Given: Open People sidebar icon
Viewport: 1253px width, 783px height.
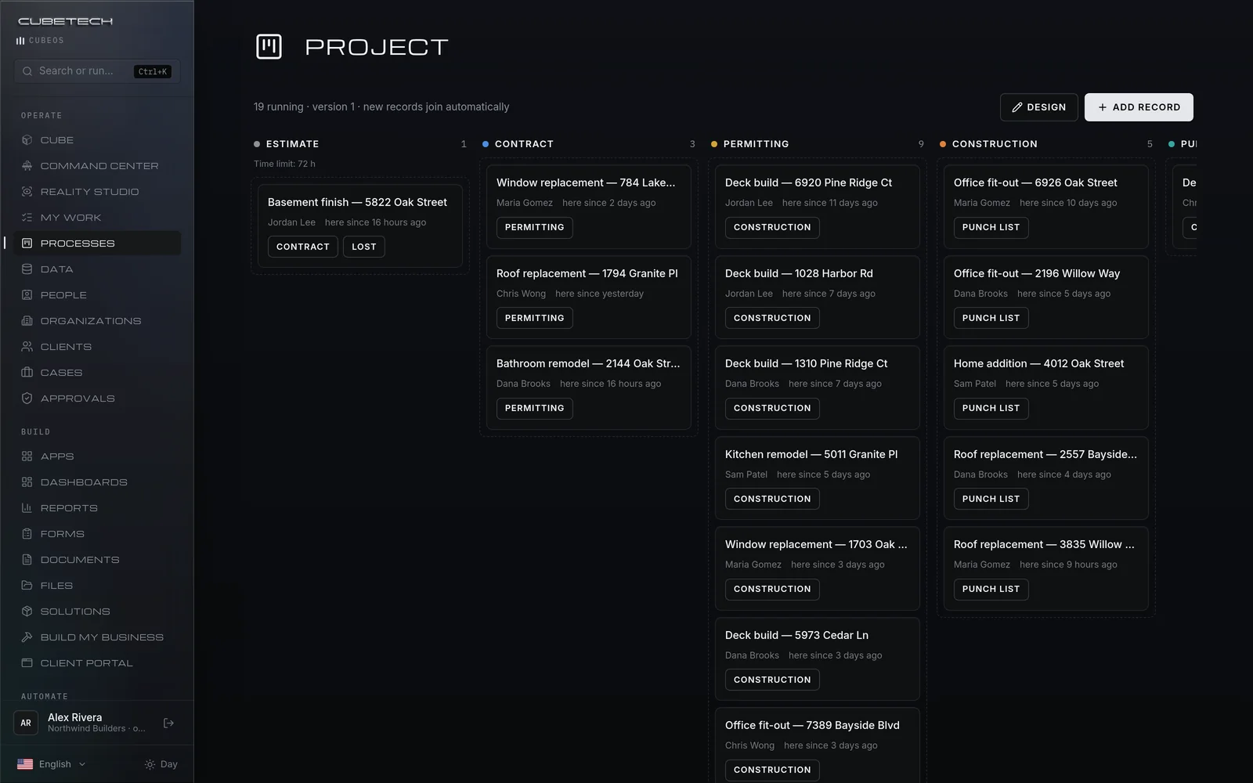Looking at the screenshot, I should pyautogui.click(x=27, y=295).
